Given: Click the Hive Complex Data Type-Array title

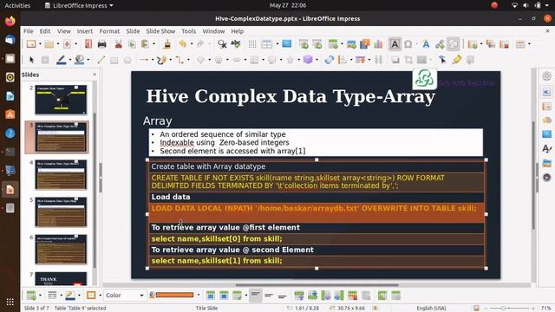Looking at the screenshot, I should (291, 96).
